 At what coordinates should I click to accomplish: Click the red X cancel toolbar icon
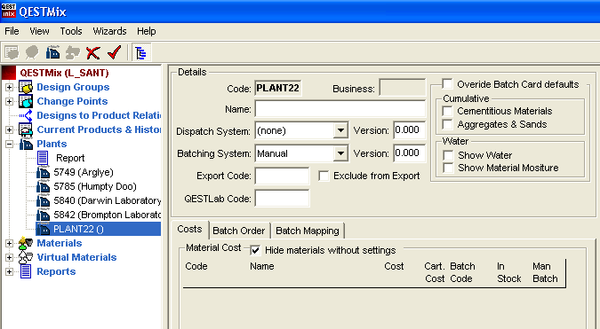point(93,52)
